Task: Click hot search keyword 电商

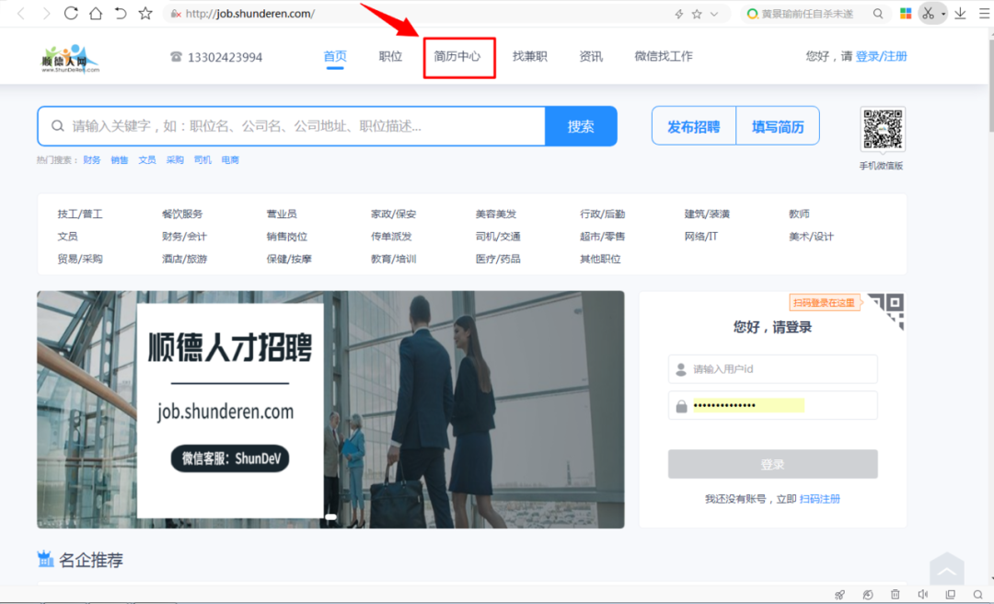Action: [x=230, y=160]
